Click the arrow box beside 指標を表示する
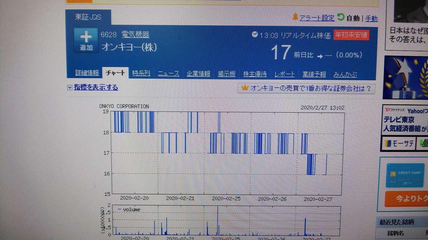Viewport: 428px width, 240px height. (x=70, y=88)
